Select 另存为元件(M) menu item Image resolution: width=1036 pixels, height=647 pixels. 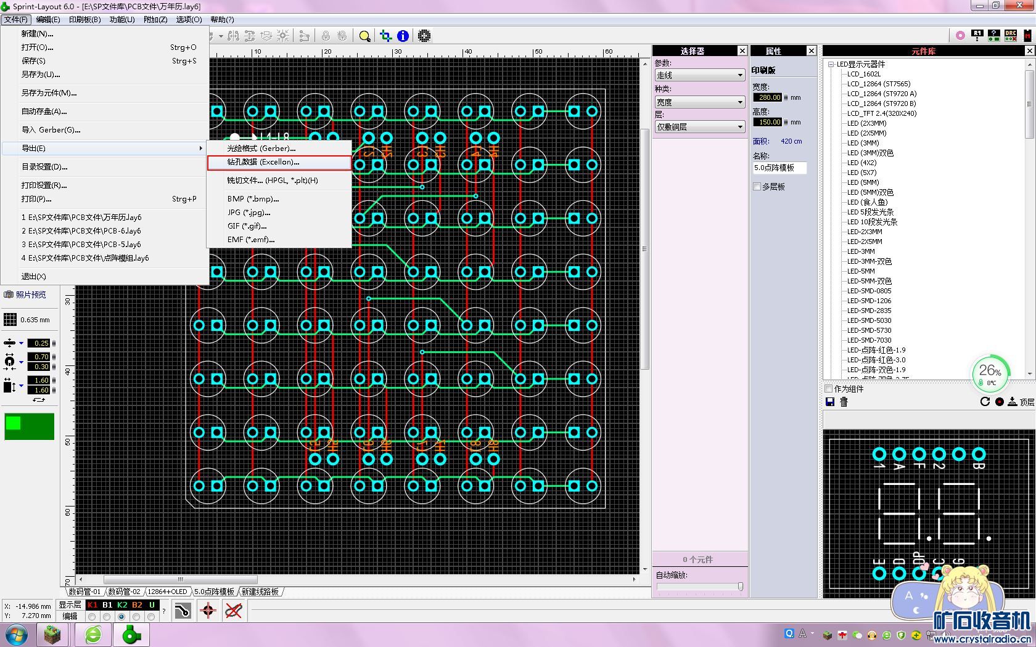pyautogui.click(x=104, y=93)
